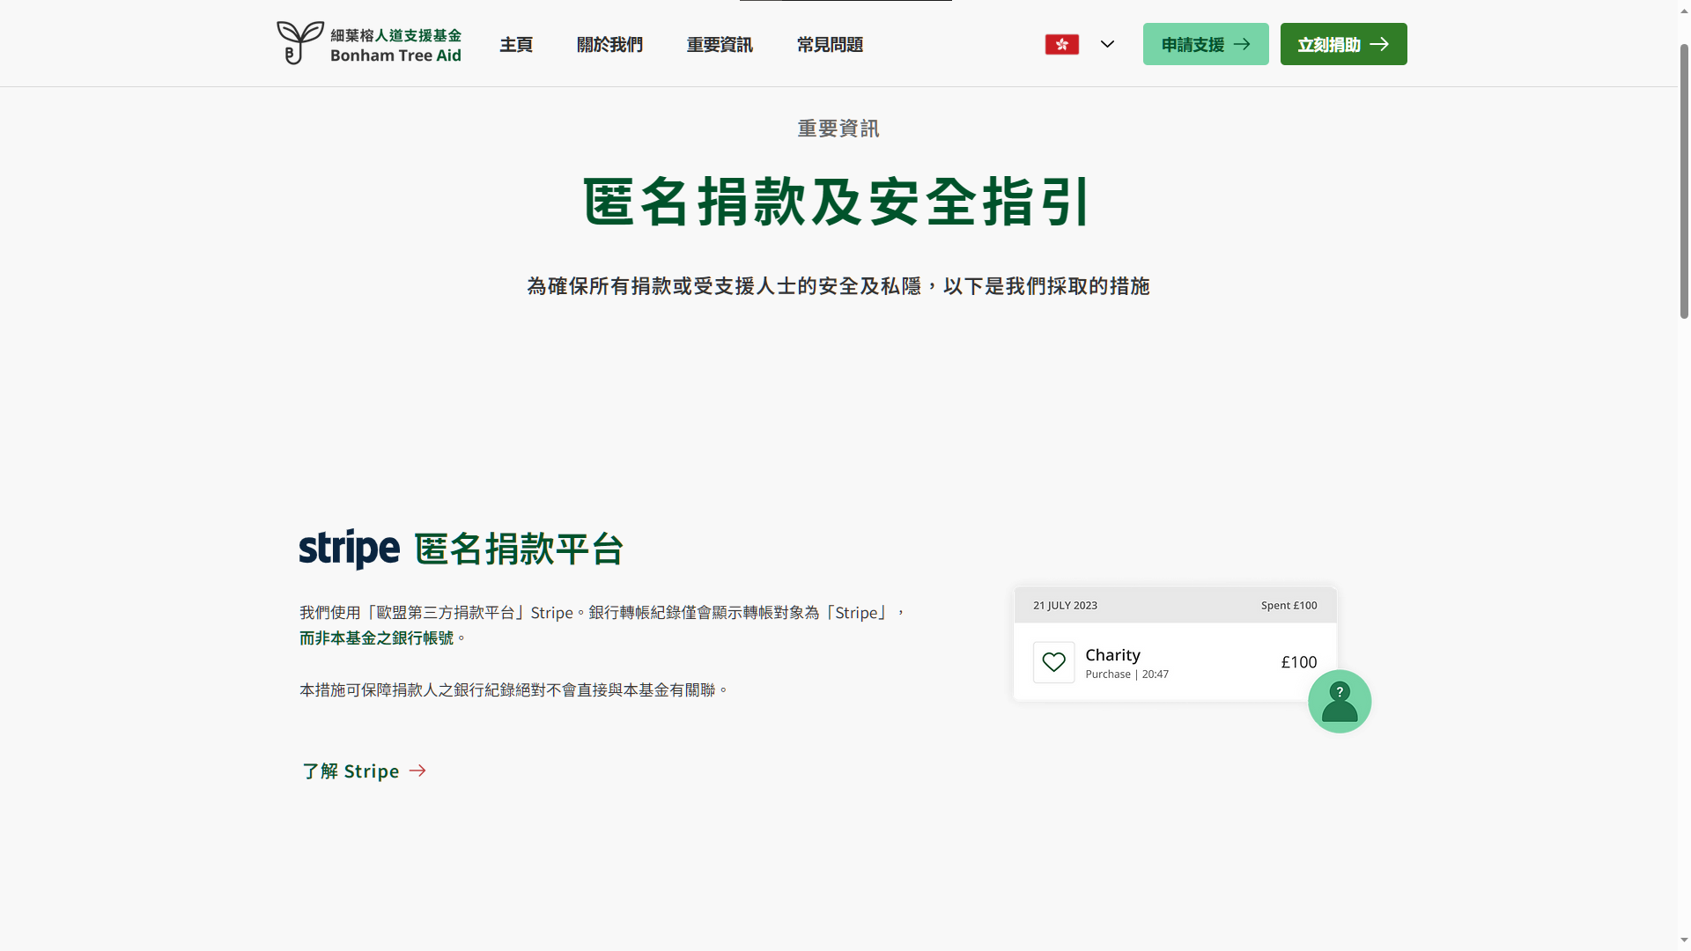Viewport: 1691px width, 951px height.
Task: Open the 了解 Stripe link
Action: coord(350,770)
